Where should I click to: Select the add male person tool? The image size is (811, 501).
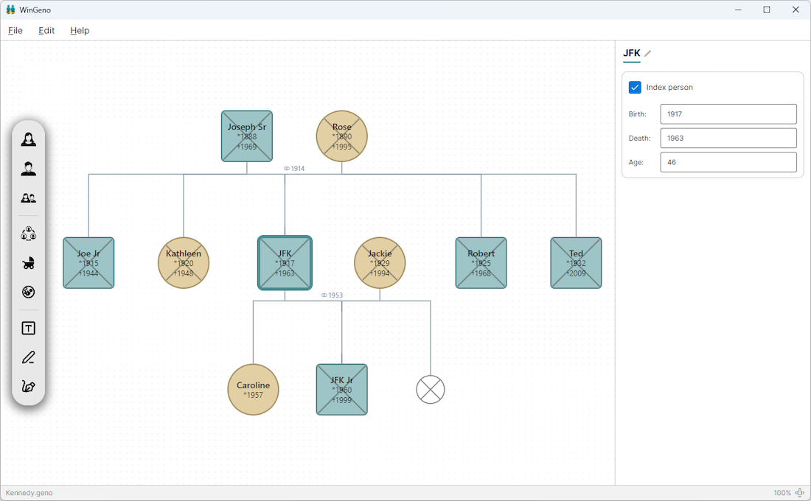click(x=29, y=169)
